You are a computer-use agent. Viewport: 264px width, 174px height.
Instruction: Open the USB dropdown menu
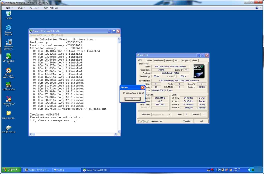[21, 8]
